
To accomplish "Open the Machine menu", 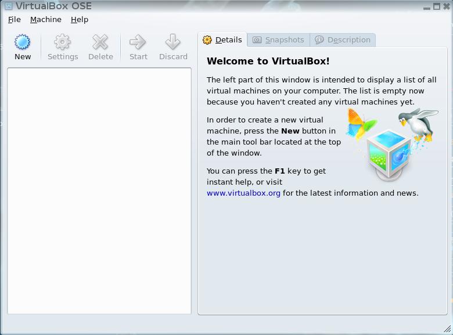I will click(x=46, y=20).
